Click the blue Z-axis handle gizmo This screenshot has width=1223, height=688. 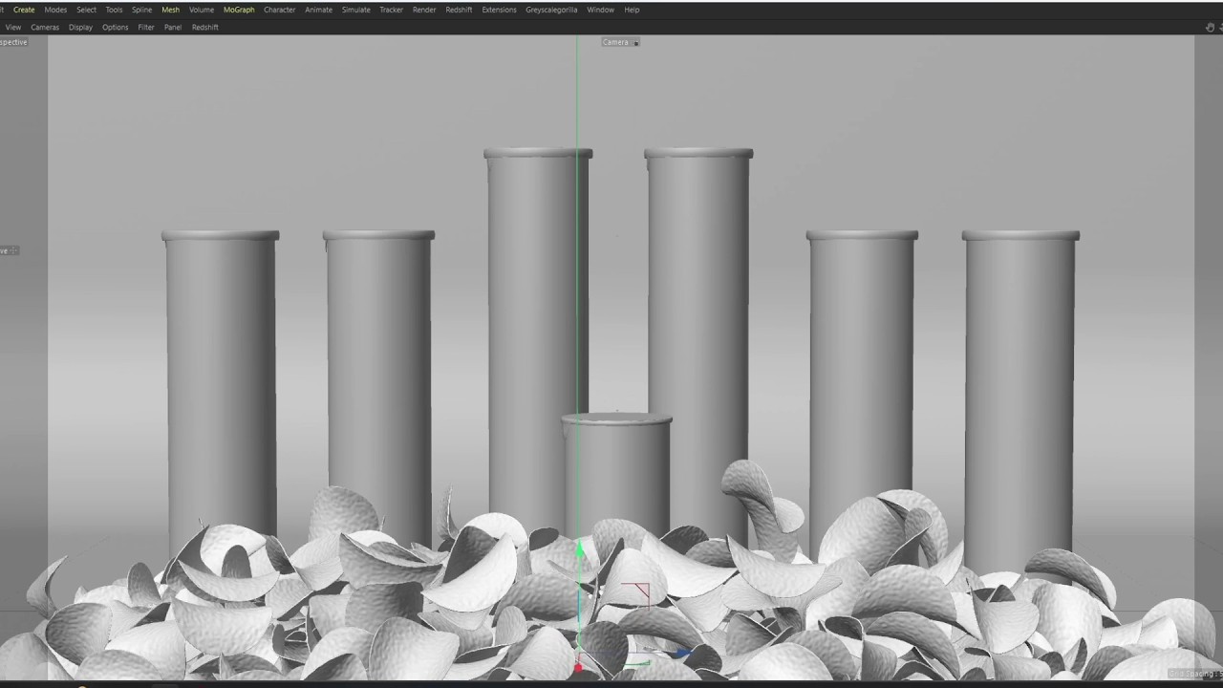[682, 654]
